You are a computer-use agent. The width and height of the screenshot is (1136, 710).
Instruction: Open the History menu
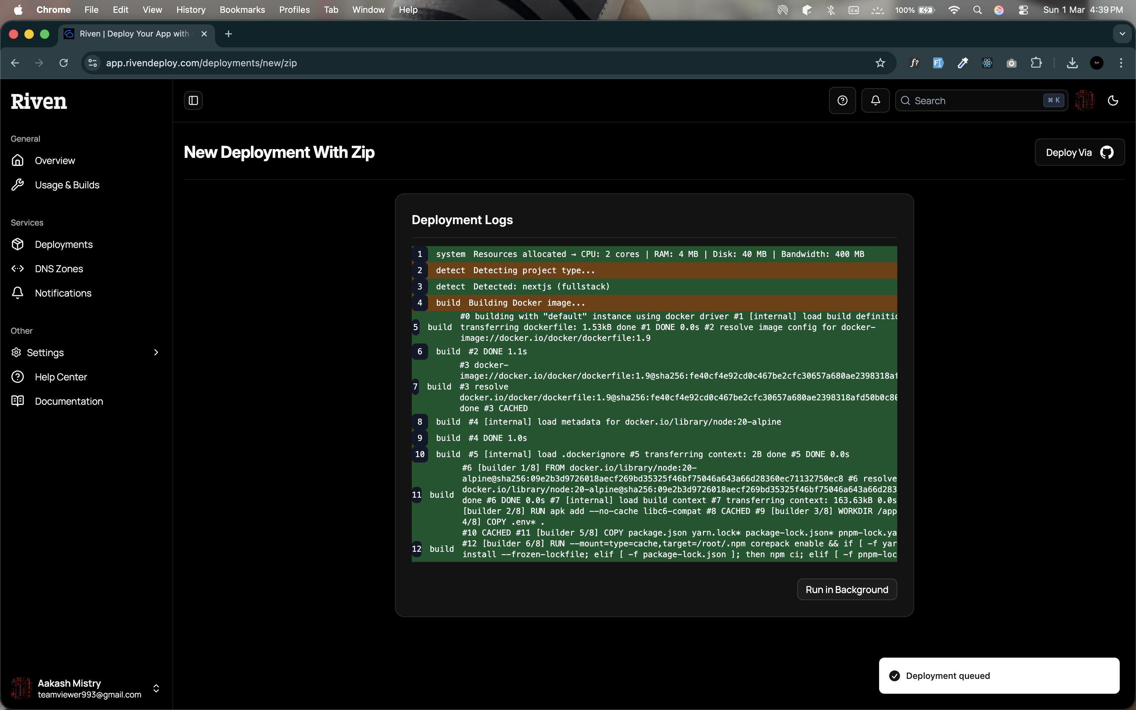[x=191, y=10]
